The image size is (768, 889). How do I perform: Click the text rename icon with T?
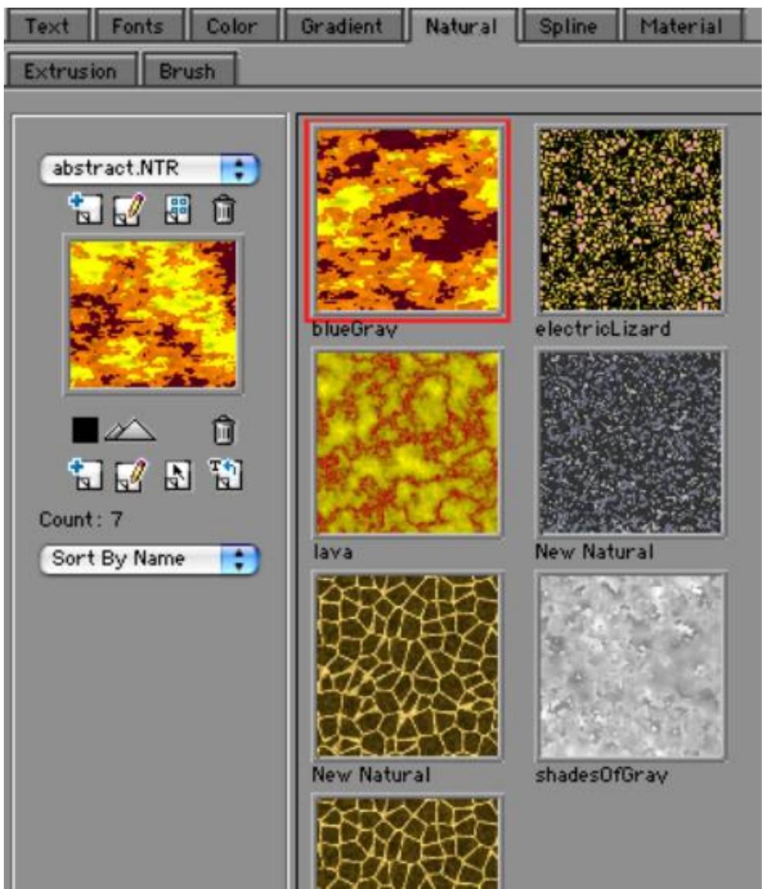pyautogui.click(x=225, y=474)
